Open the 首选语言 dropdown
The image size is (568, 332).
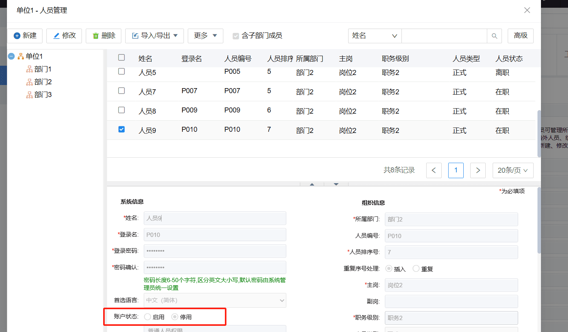[x=215, y=300]
